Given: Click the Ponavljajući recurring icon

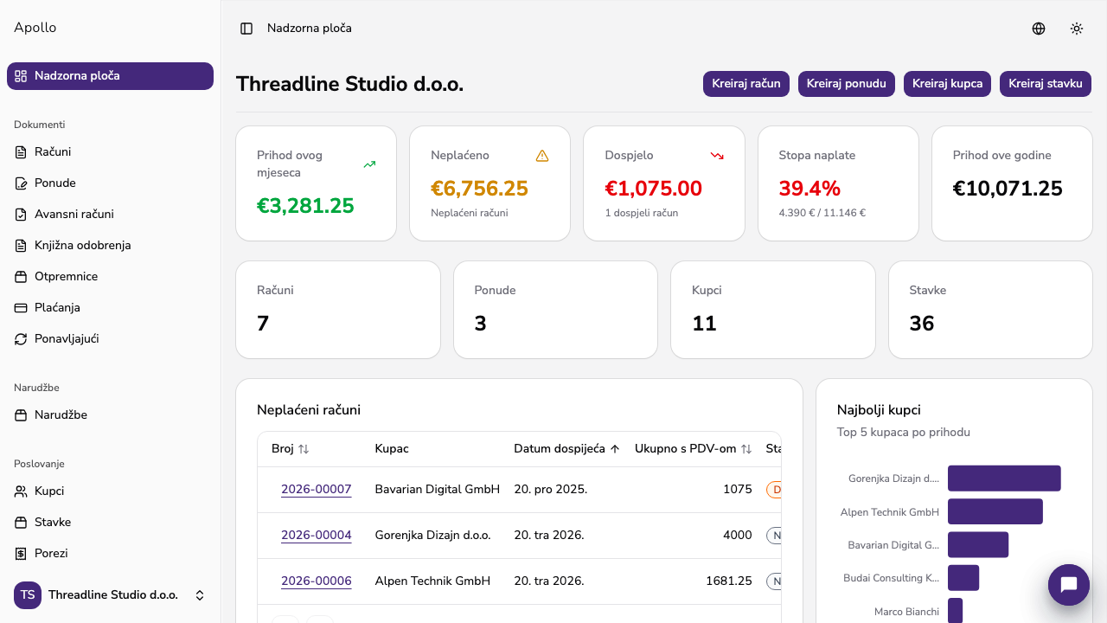Looking at the screenshot, I should pyautogui.click(x=21, y=339).
